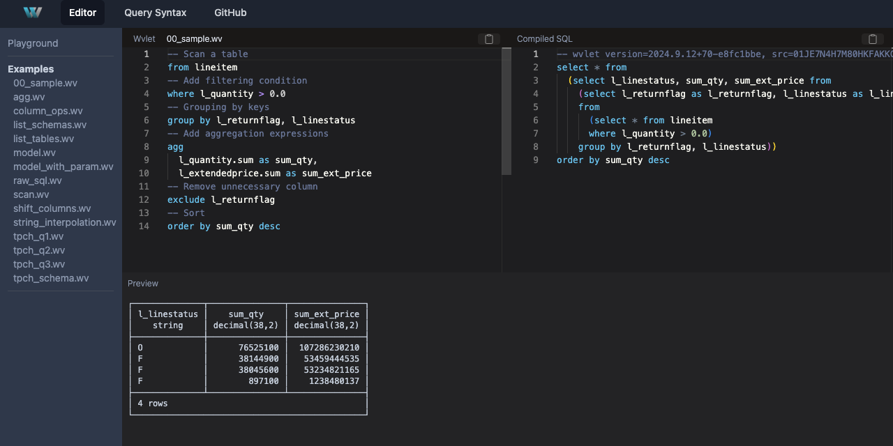This screenshot has height=446, width=893.
Task: Select the model.wv example
Action: 34,153
